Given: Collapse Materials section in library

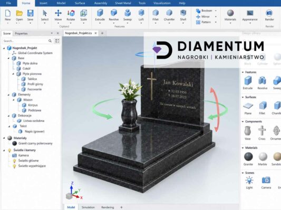Looking at the screenshot, I should click(x=243, y=148).
